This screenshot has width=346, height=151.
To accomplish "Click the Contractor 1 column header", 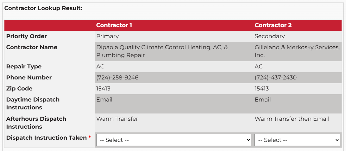I will tap(114, 25).
